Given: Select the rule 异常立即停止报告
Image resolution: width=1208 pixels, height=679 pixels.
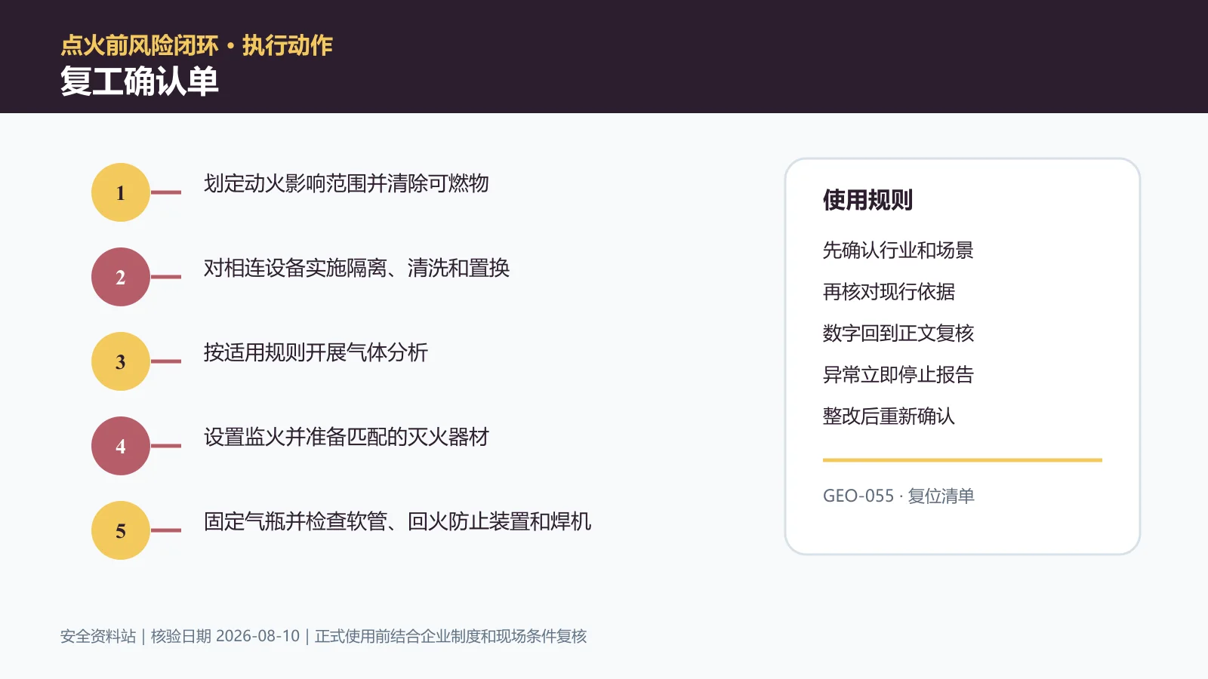Looking at the screenshot, I should (x=898, y=374).
